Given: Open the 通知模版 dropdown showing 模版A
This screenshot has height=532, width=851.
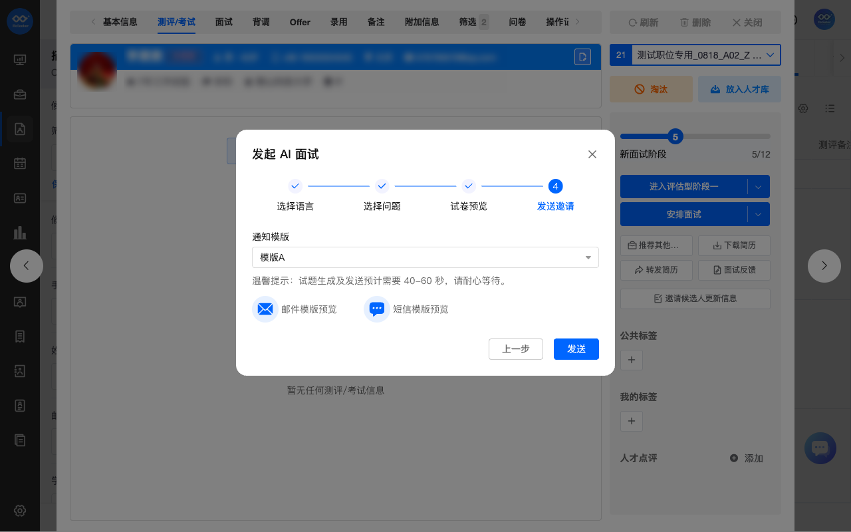Looking at the screenshot, I should [x=425, y=257].
